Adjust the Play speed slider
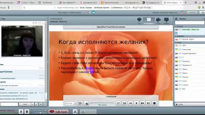Viewport: 205px width, 115px height. pyautogui.click(x=91, y=103)
